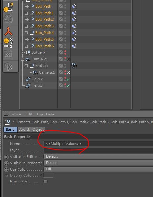Click the Display Color swatch
Image resolution: width=153 pixels, height=197 pixels.
pos(48,175)
